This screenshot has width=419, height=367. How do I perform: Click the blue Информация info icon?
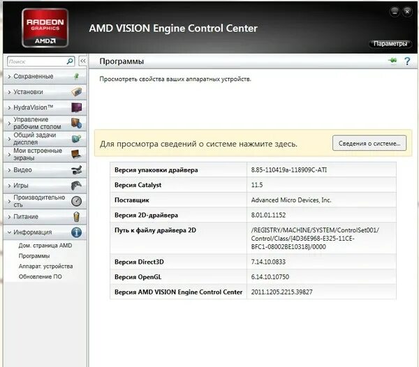[76, 232]
